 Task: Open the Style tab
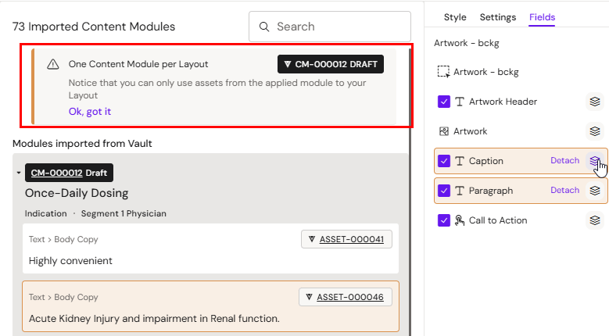pos(455,17)
